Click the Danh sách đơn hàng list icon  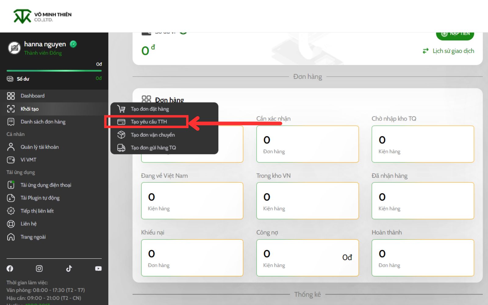pyautogui.click(x=11, y=122)
